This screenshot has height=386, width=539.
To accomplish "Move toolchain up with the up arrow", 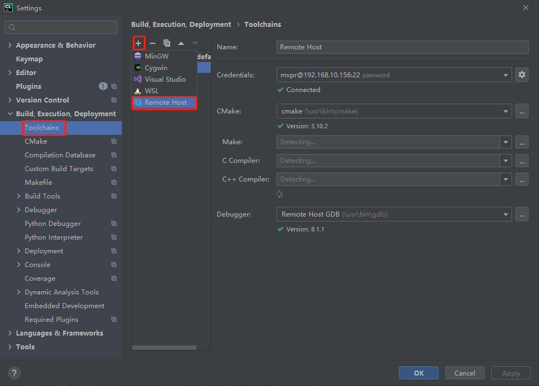I will 181,43.
